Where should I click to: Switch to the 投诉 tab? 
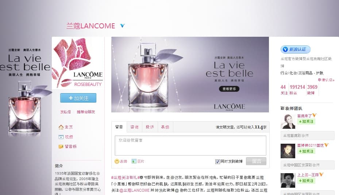150,127
